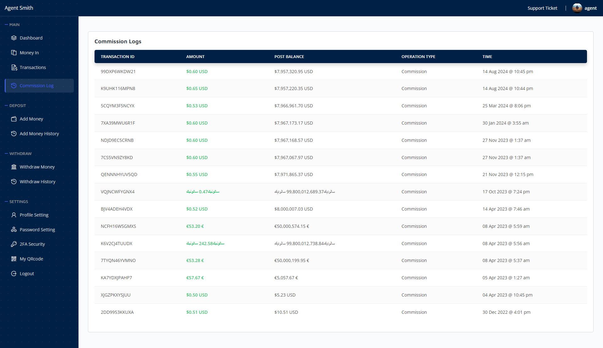Open the Support Ticket link
The image size is (603, 348).
coord(542,8)
